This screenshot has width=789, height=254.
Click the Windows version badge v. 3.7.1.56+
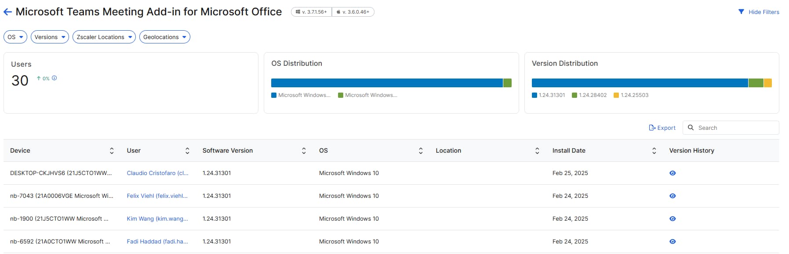click(x=311, y=12)
